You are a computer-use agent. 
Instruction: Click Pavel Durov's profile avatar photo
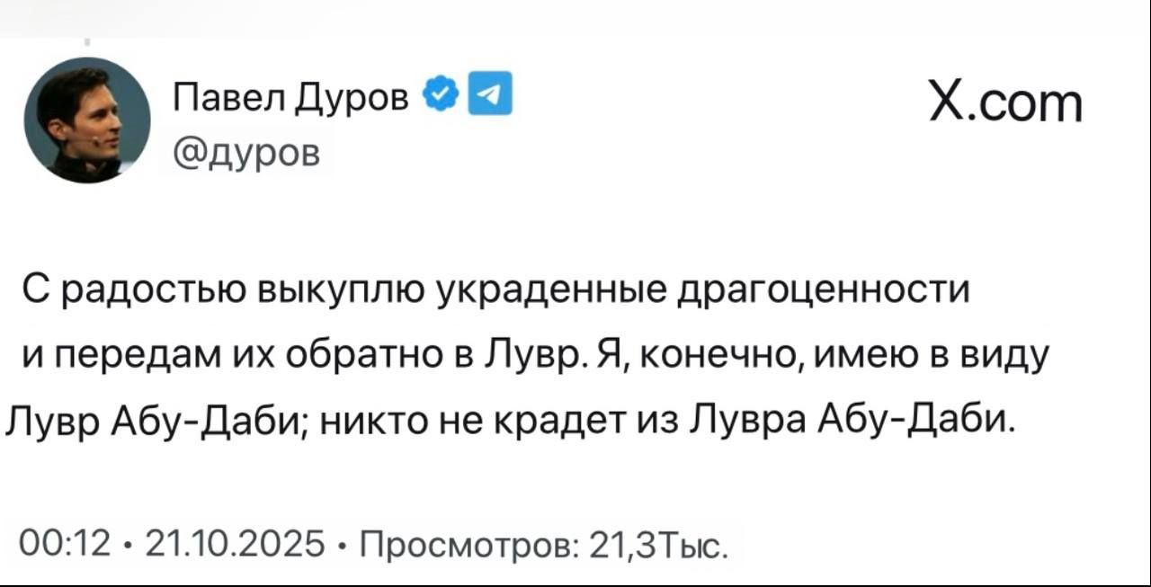pos(87,120)
